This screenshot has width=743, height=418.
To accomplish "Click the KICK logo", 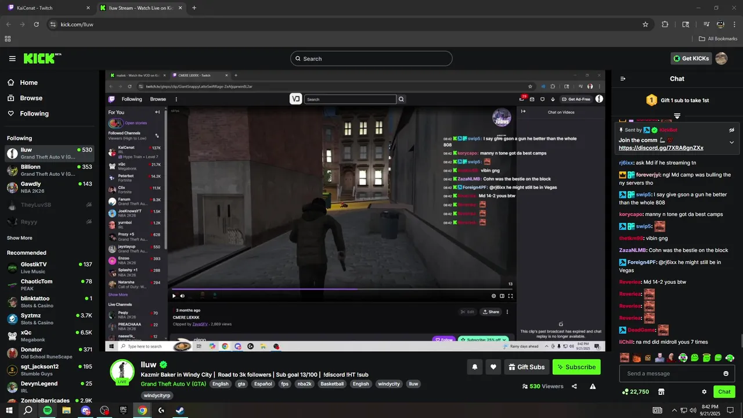I will pyautogui.click(x=42, y=58).
